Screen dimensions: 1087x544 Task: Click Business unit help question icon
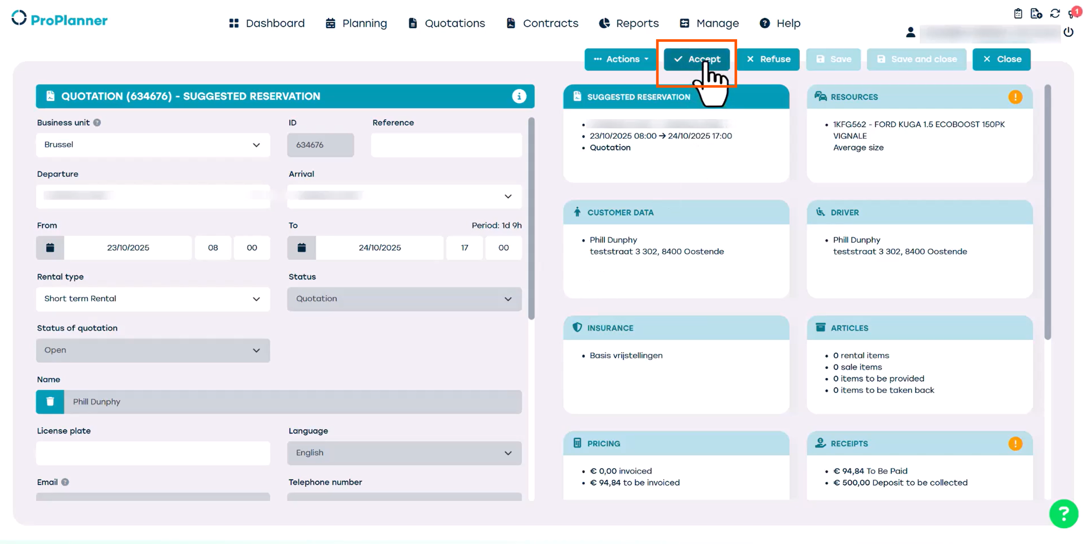coord(97,123)
